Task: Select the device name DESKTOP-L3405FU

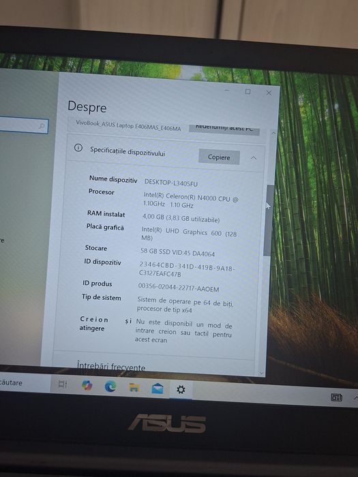Action: (x=170, y=183)
